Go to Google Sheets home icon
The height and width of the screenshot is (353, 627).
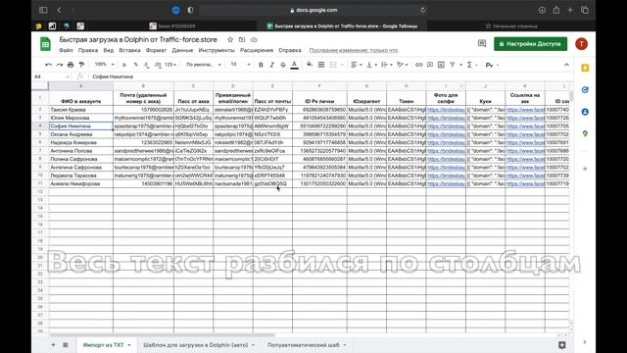coord(46,44)
